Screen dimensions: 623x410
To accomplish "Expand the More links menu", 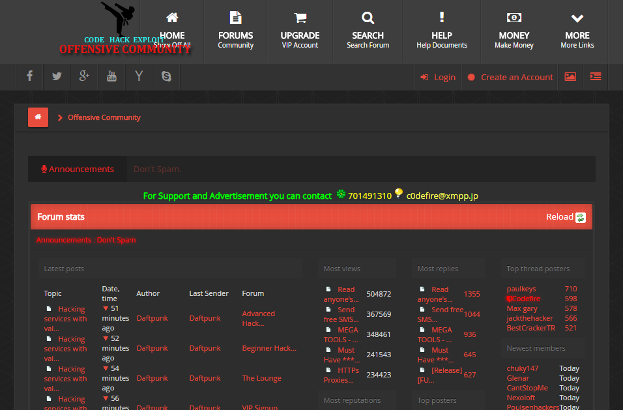I will tap(577, 31).
